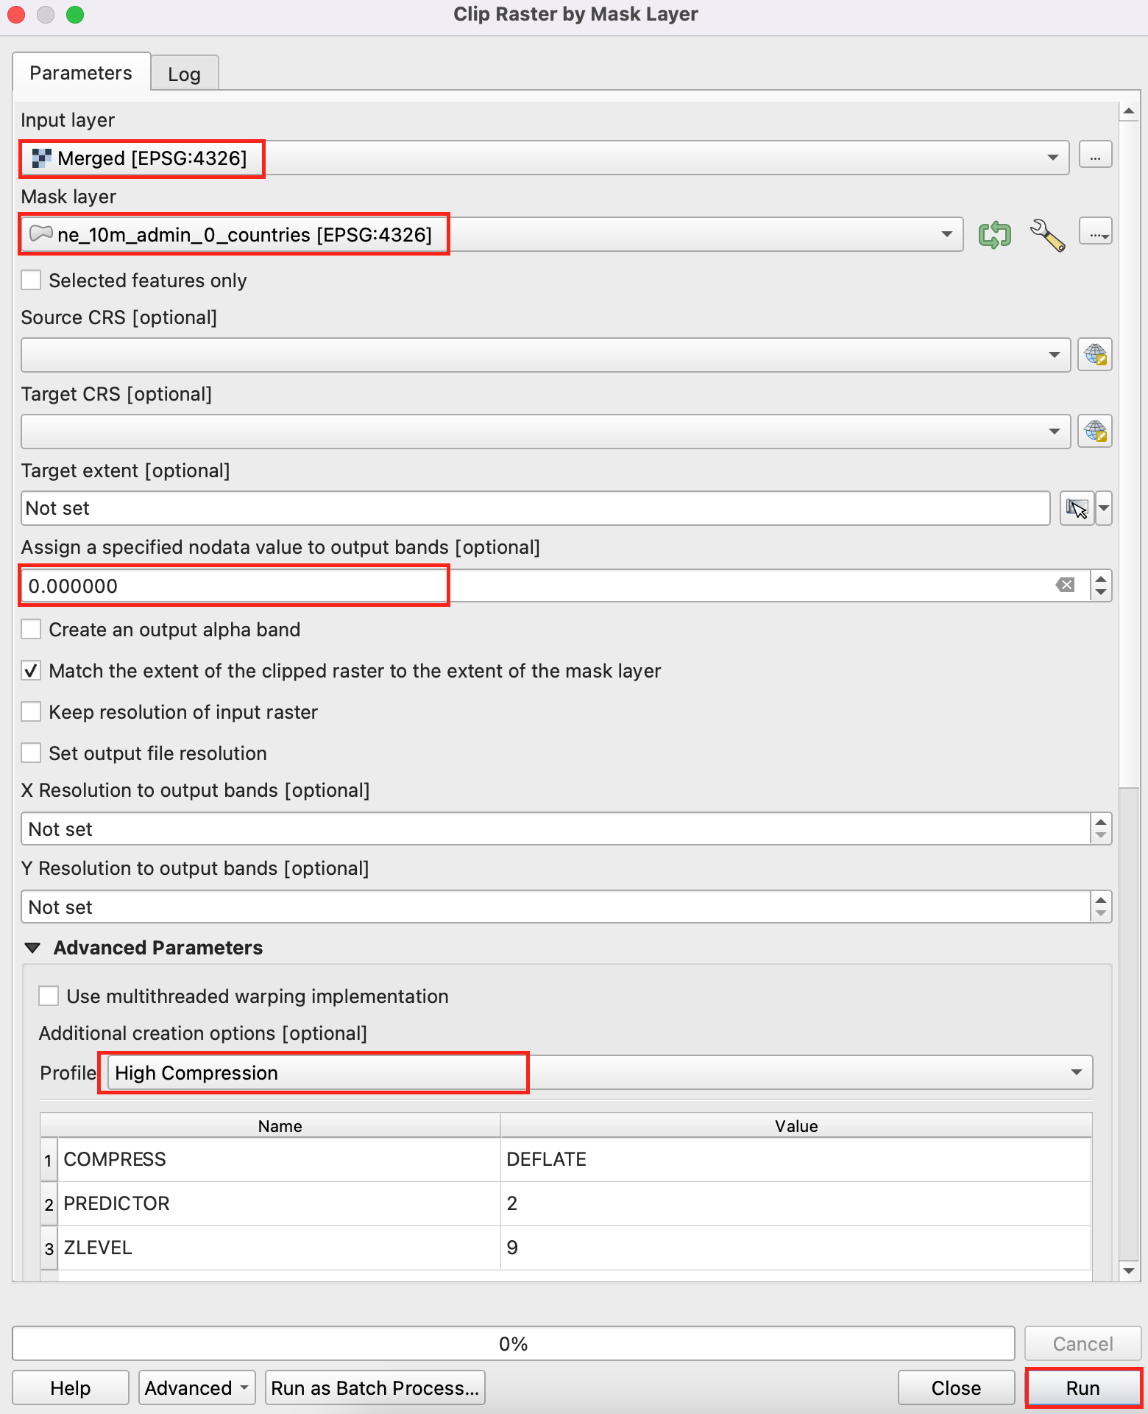Collapse the Advanced Parameters section

[33, 948]
